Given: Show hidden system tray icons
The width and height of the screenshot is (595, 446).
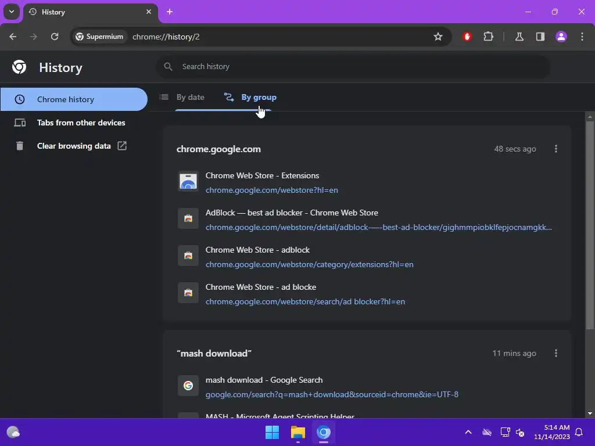Looking at the screenshot, I should coord(468,432).
